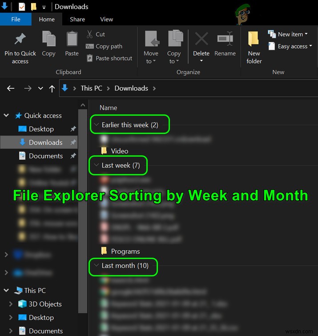Select 3D Objects under This PC
The image size is (318, 336).
(39, 304)
